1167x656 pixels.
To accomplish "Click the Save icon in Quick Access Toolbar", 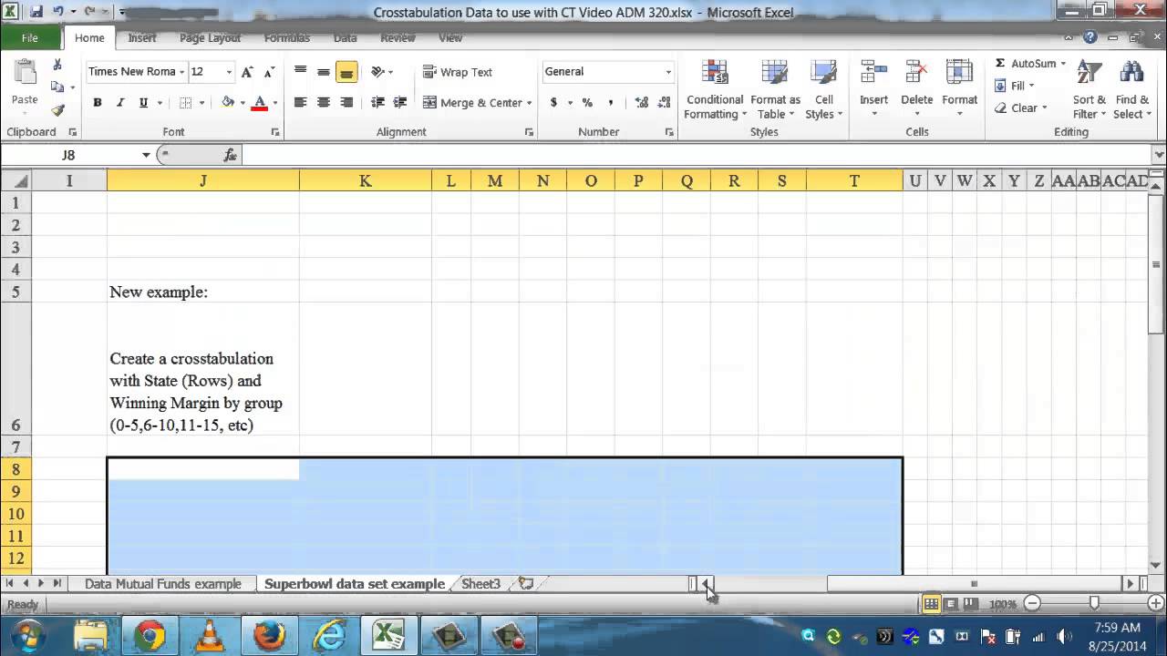I will click(x=36, y=12).
